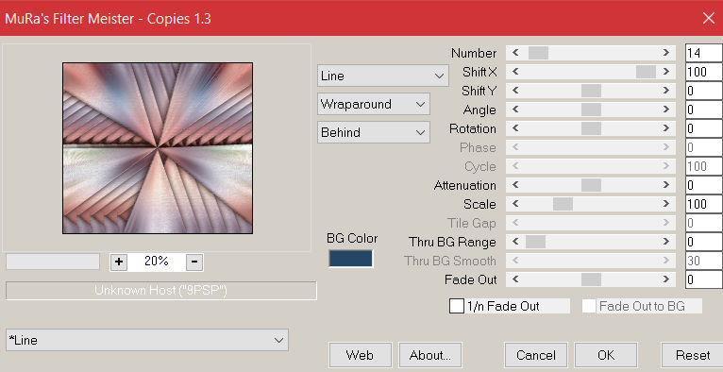Click the BG Color swatch

(x=350, y=259)
